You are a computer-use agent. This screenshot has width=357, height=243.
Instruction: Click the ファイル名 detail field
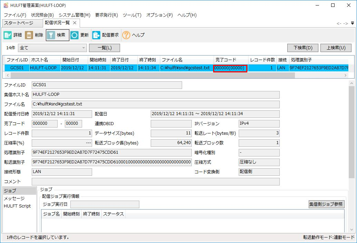156,104
